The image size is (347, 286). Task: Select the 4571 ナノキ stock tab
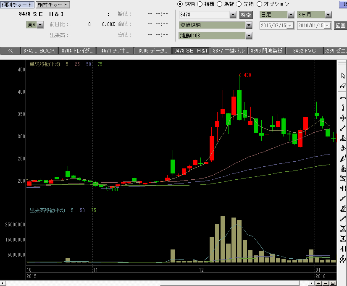115,51
